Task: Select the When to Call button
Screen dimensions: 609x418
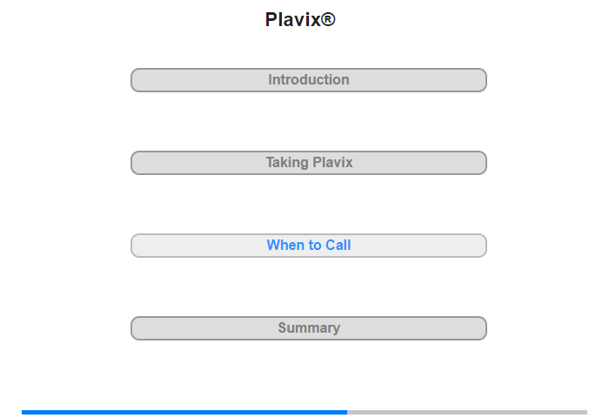Action: (308, 246)
